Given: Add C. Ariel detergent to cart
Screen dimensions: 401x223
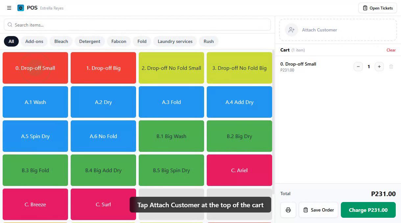Looking at the screenshot, I should [239, 170].
